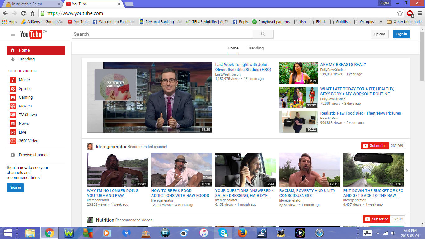Open the ARE MY BREASTS REAL? video link
This screenshot has height=239, width=425.
tap(343, 65)
